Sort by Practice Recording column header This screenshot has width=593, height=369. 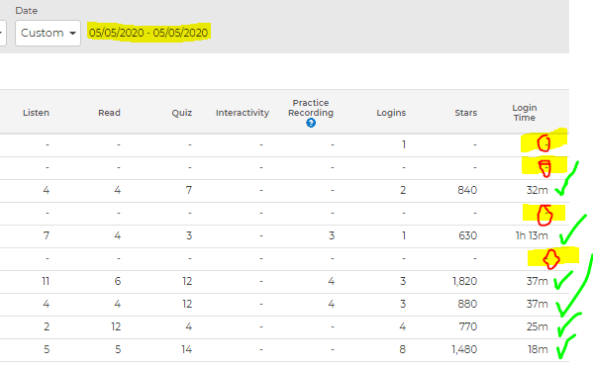(311, 108)
